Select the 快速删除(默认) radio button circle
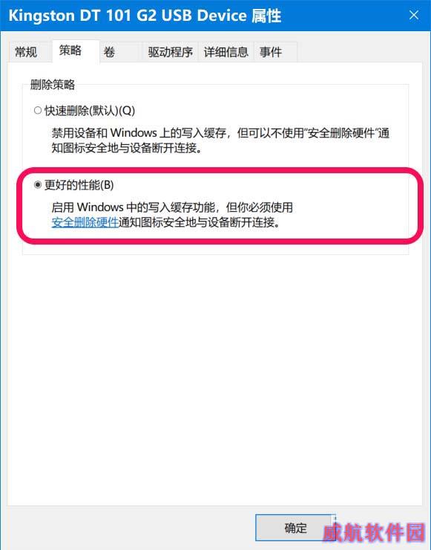 38,111
